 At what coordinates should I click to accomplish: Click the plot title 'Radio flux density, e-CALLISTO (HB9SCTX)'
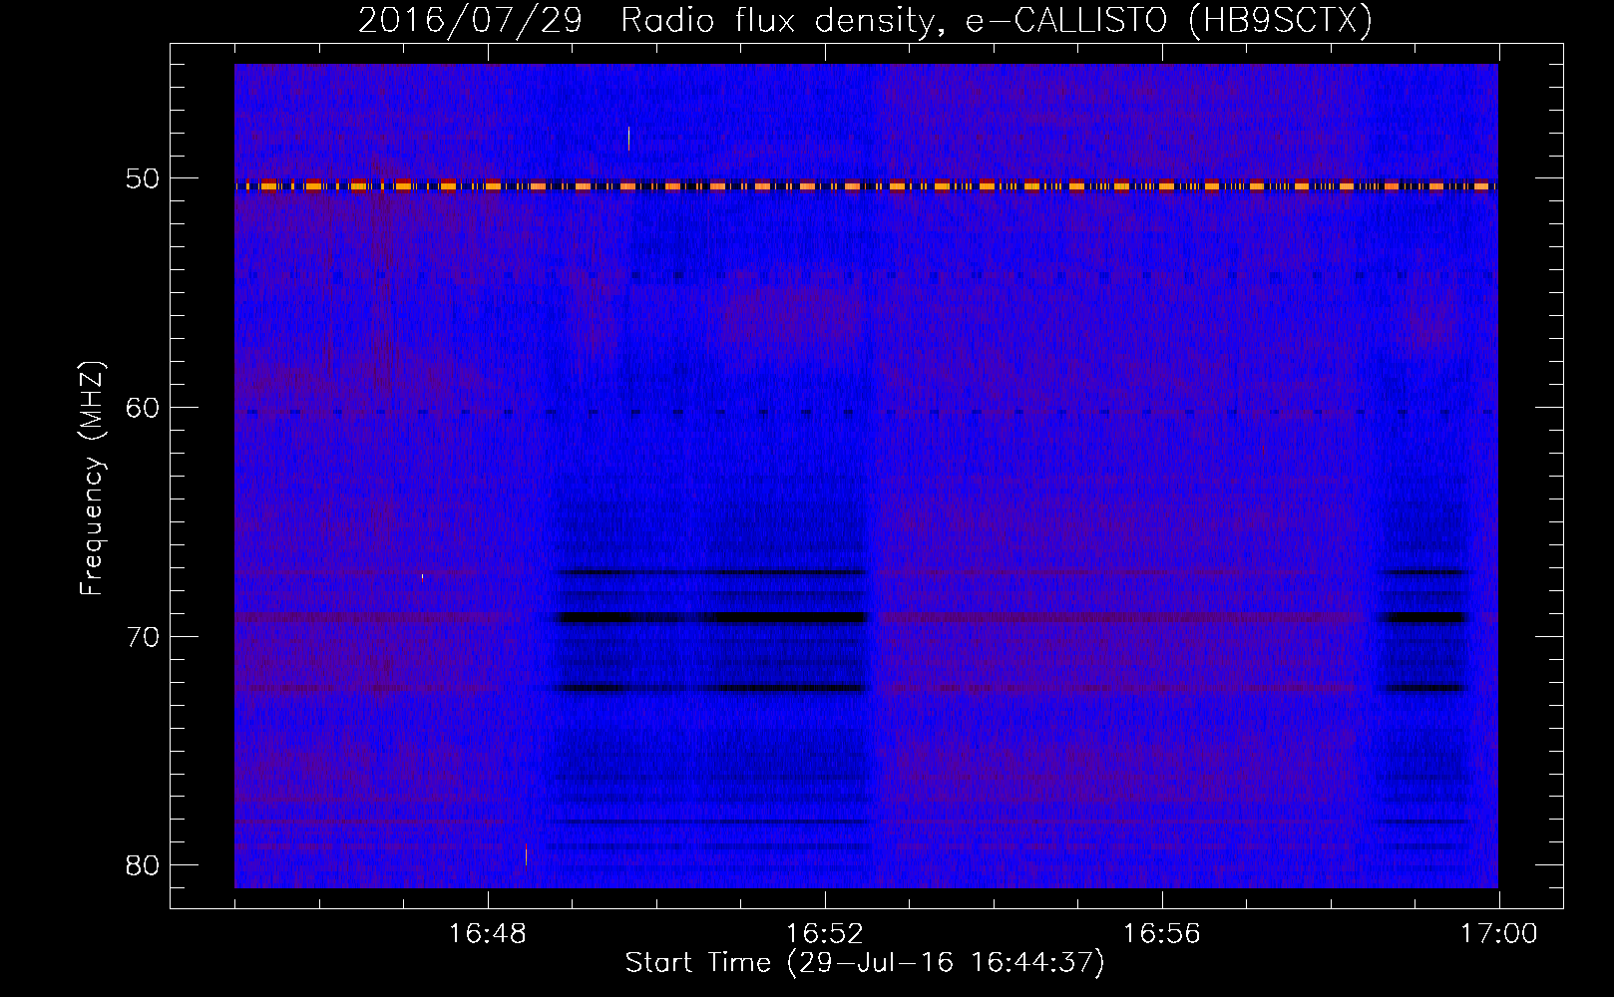coord(996,20)
